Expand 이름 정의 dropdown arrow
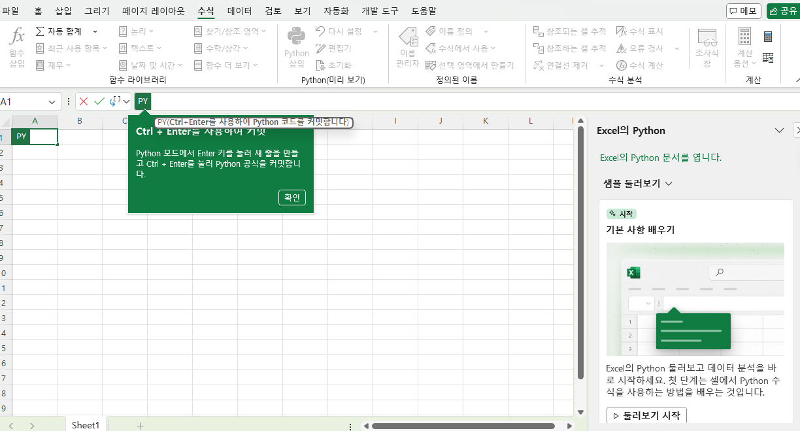 click(486, 31)
